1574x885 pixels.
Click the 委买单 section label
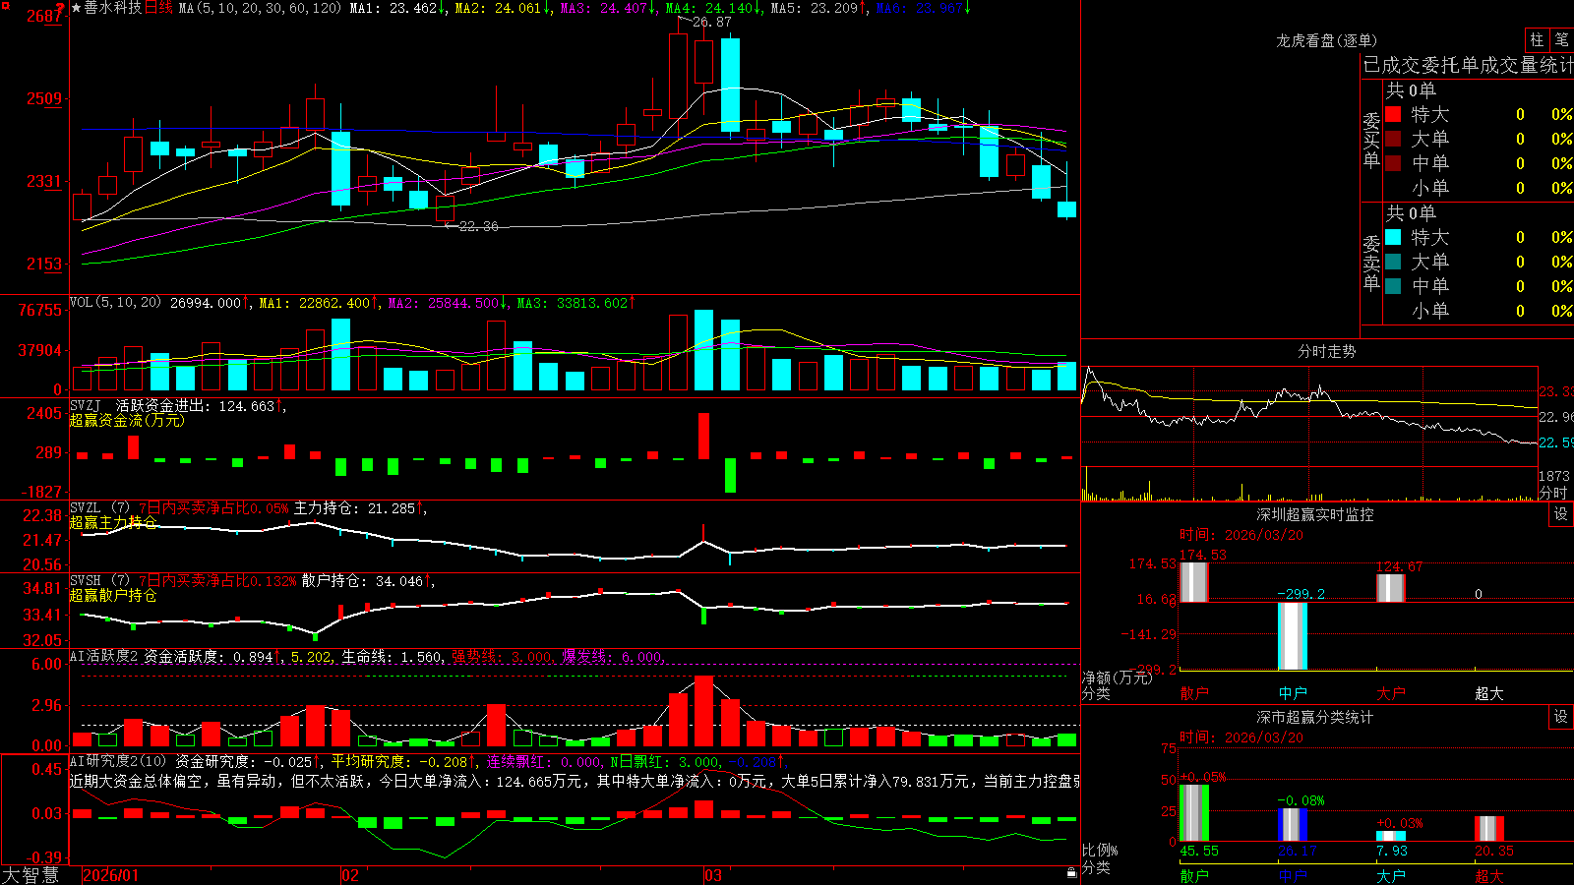(1371, 139)
